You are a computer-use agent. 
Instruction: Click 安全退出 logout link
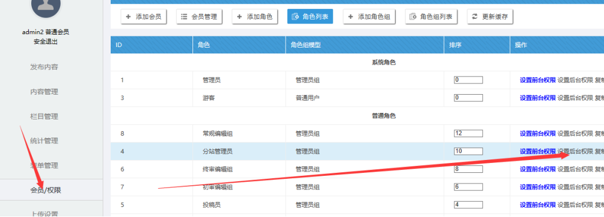46,42
